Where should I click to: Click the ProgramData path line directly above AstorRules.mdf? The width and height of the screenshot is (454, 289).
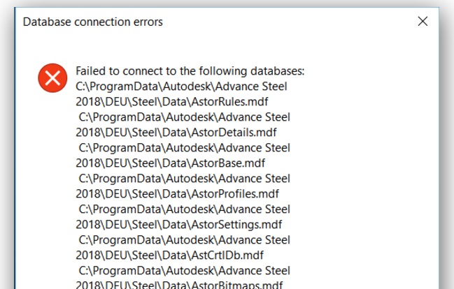182,87
